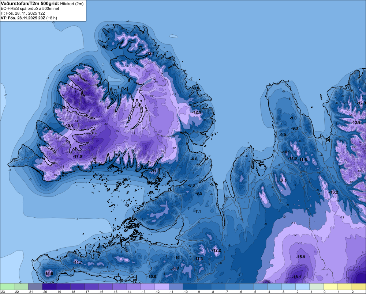Image resolution: width=366 pixels, height=294 pixels.
Task: Click the -10.1 temperature value
Action: pyautogui.click(x=179, y=257)
